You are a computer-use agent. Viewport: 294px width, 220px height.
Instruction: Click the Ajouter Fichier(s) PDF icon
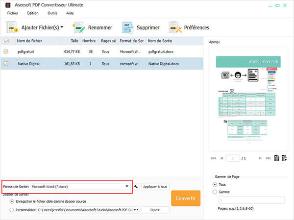pos(11,28)
